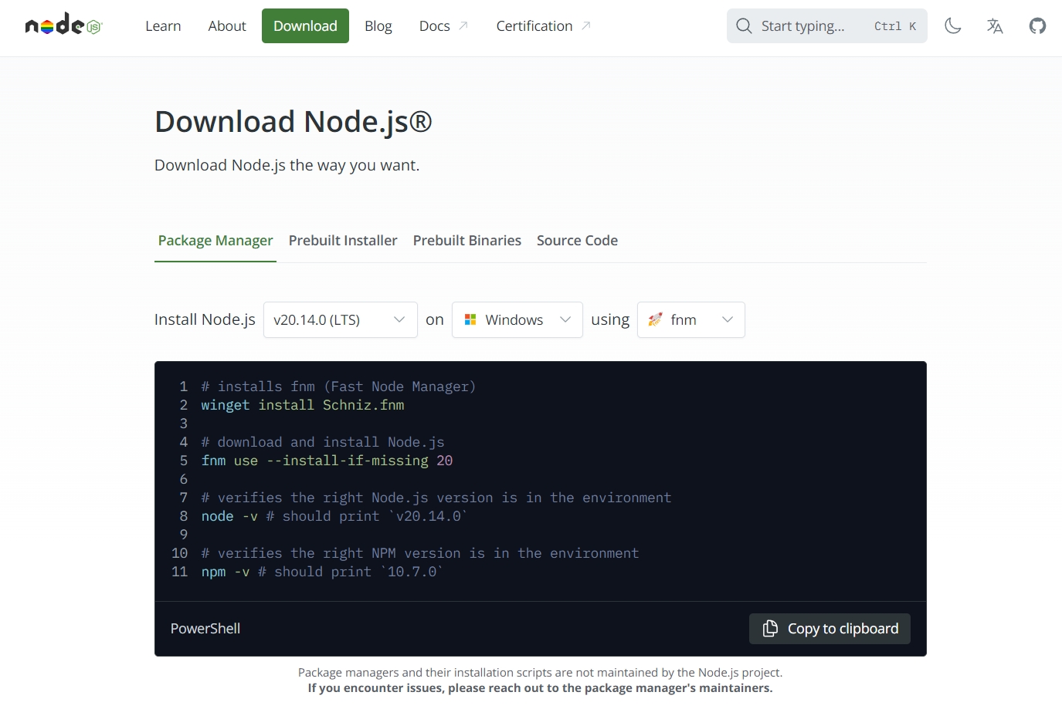Click the fnm rocket icon
Screen dimensions: 1062x709
tap(656, 319)
